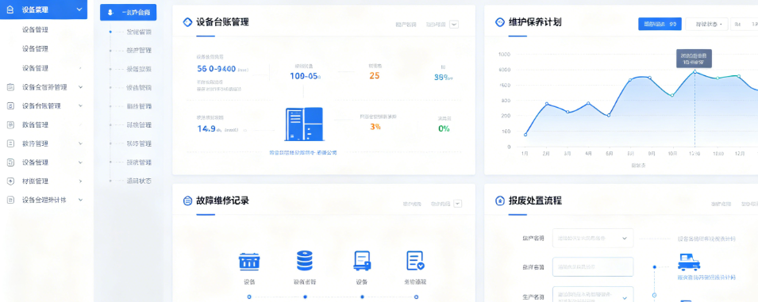Click the calendar icon of the fourth sidebar section
The height and width of the screenshot is (302, 758).
click(10, 87)
